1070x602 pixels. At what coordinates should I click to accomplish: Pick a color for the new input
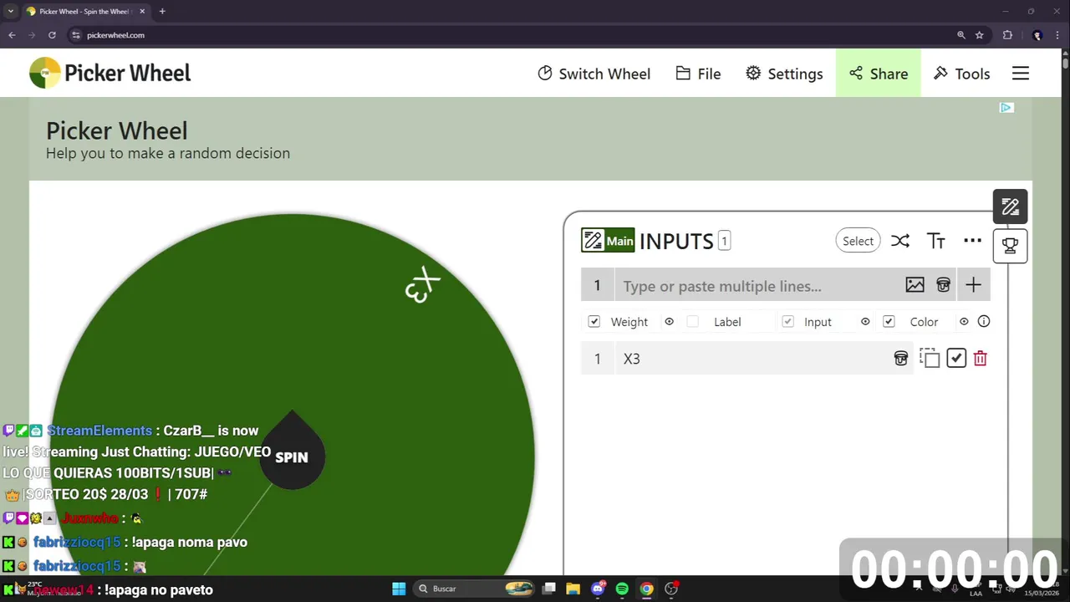[944, 285]
